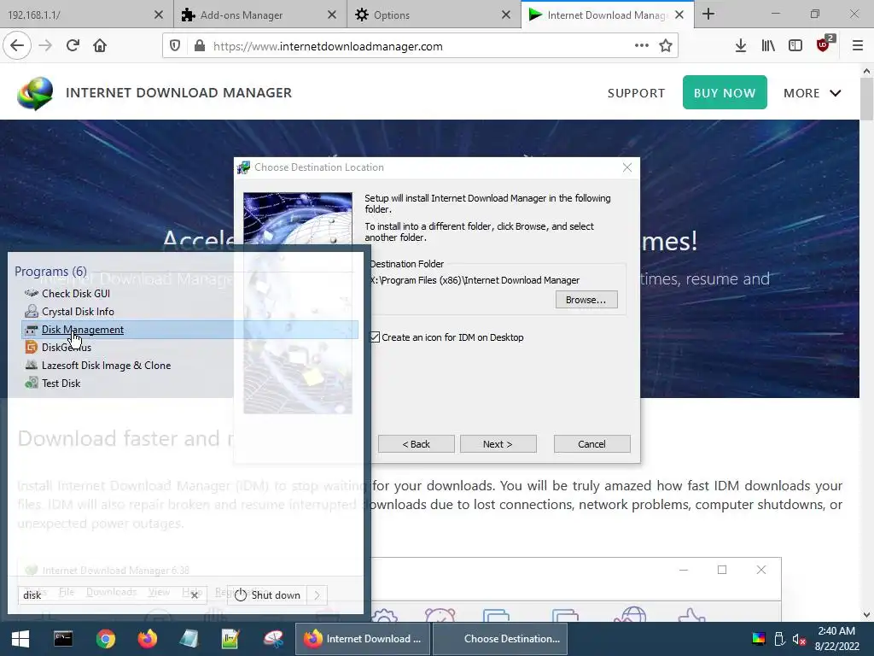Viewport: 874px width, 656px height.
Task: Open the Library bookmarks icon
Action: (x=768, y=46)
